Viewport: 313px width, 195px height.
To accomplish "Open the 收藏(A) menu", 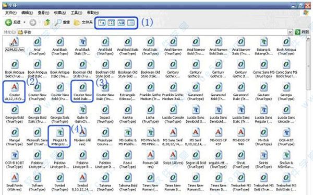I will pos(60,13).
